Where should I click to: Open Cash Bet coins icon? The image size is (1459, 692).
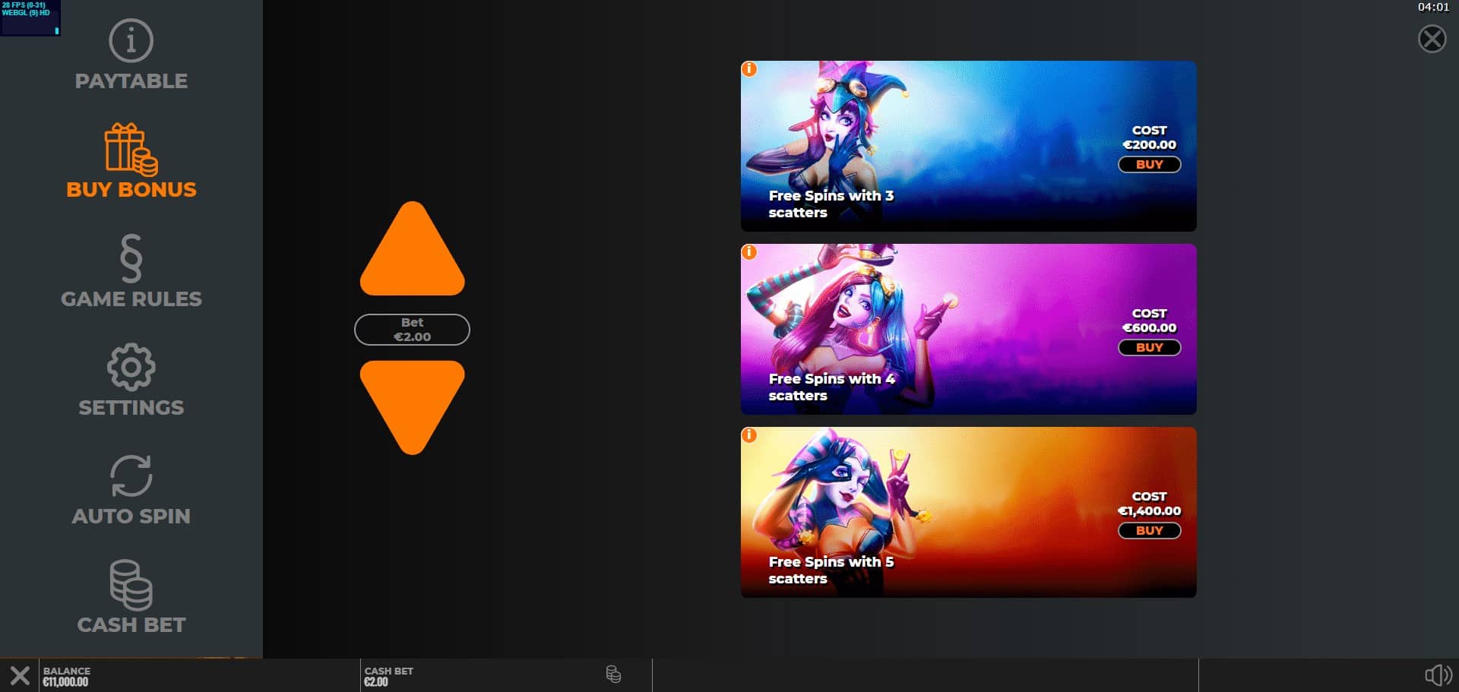(131, 585)
